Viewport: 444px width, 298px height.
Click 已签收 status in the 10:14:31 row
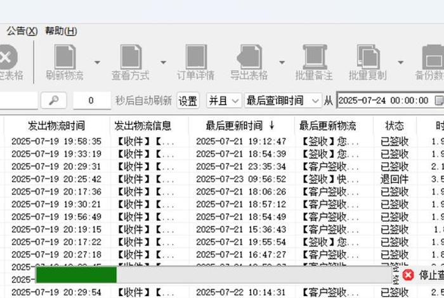pyautogui.click(x=395, y=292)
